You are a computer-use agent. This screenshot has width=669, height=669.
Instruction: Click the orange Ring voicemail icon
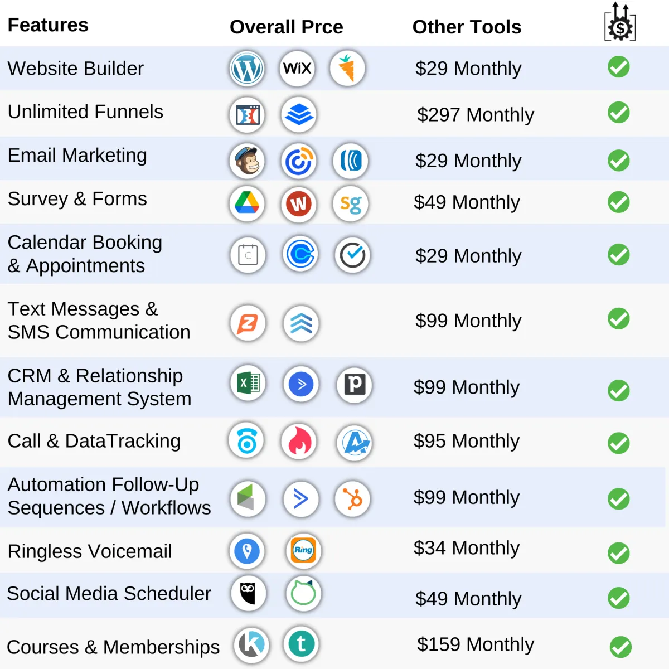coord(303,550)
